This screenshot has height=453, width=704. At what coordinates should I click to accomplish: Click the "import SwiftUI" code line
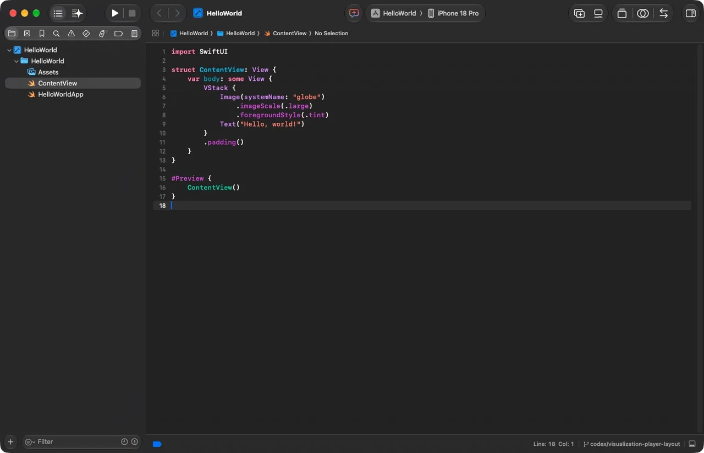(x=200, y=52)
